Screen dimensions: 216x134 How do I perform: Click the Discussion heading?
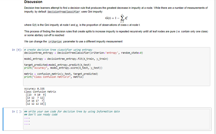pos(33,2)
